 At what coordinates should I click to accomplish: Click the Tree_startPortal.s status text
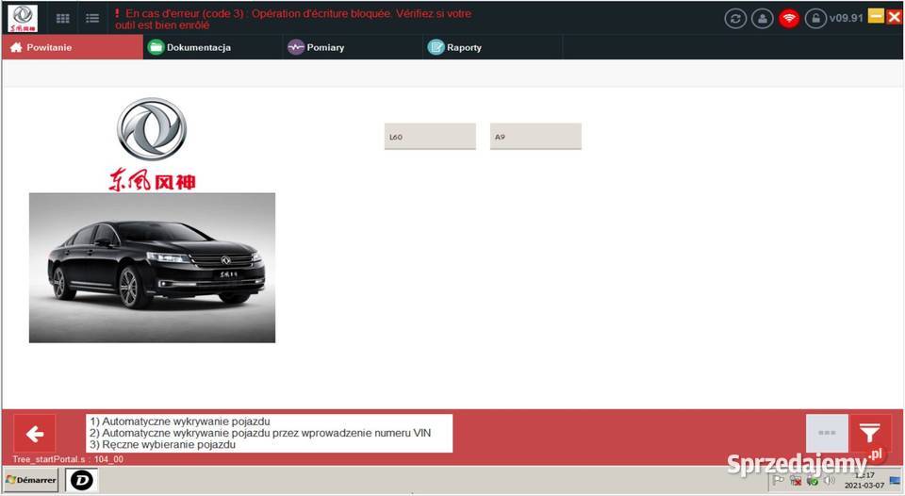click(x=68, y=459)
